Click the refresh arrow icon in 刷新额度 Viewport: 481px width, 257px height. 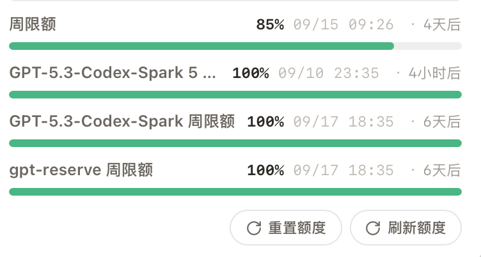coord(373,228)
